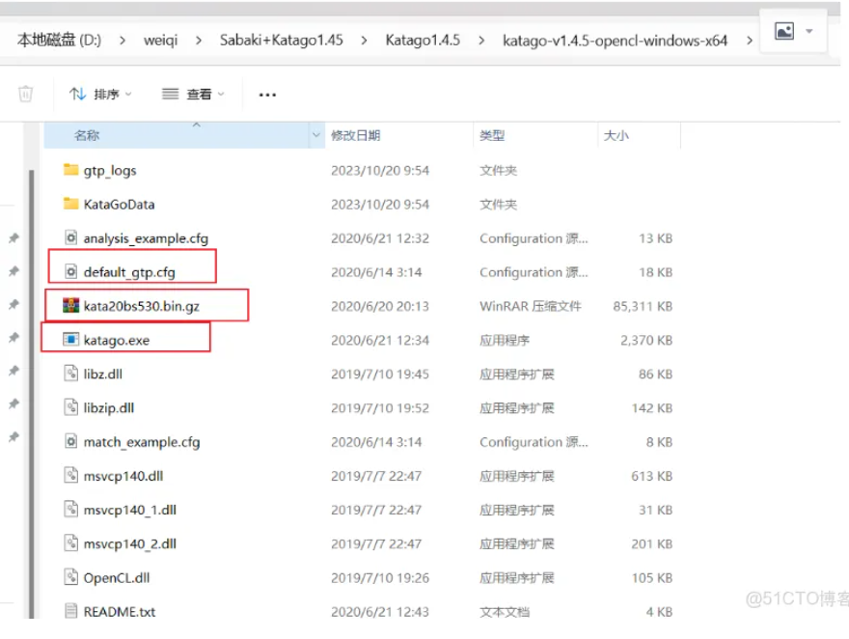The image size is (849, 639).
Task: Click the analysis_example.cfg file name
Action: coord(146,238)
